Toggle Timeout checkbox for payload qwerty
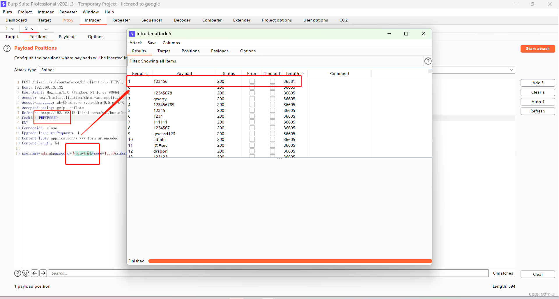 (x=273, y=99)
